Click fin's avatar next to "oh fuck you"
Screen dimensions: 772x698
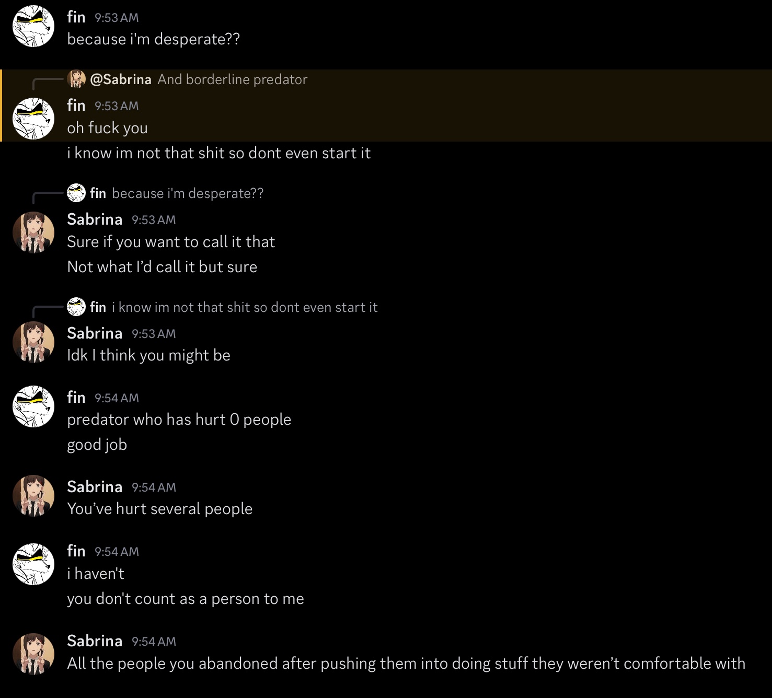(33, 119)
